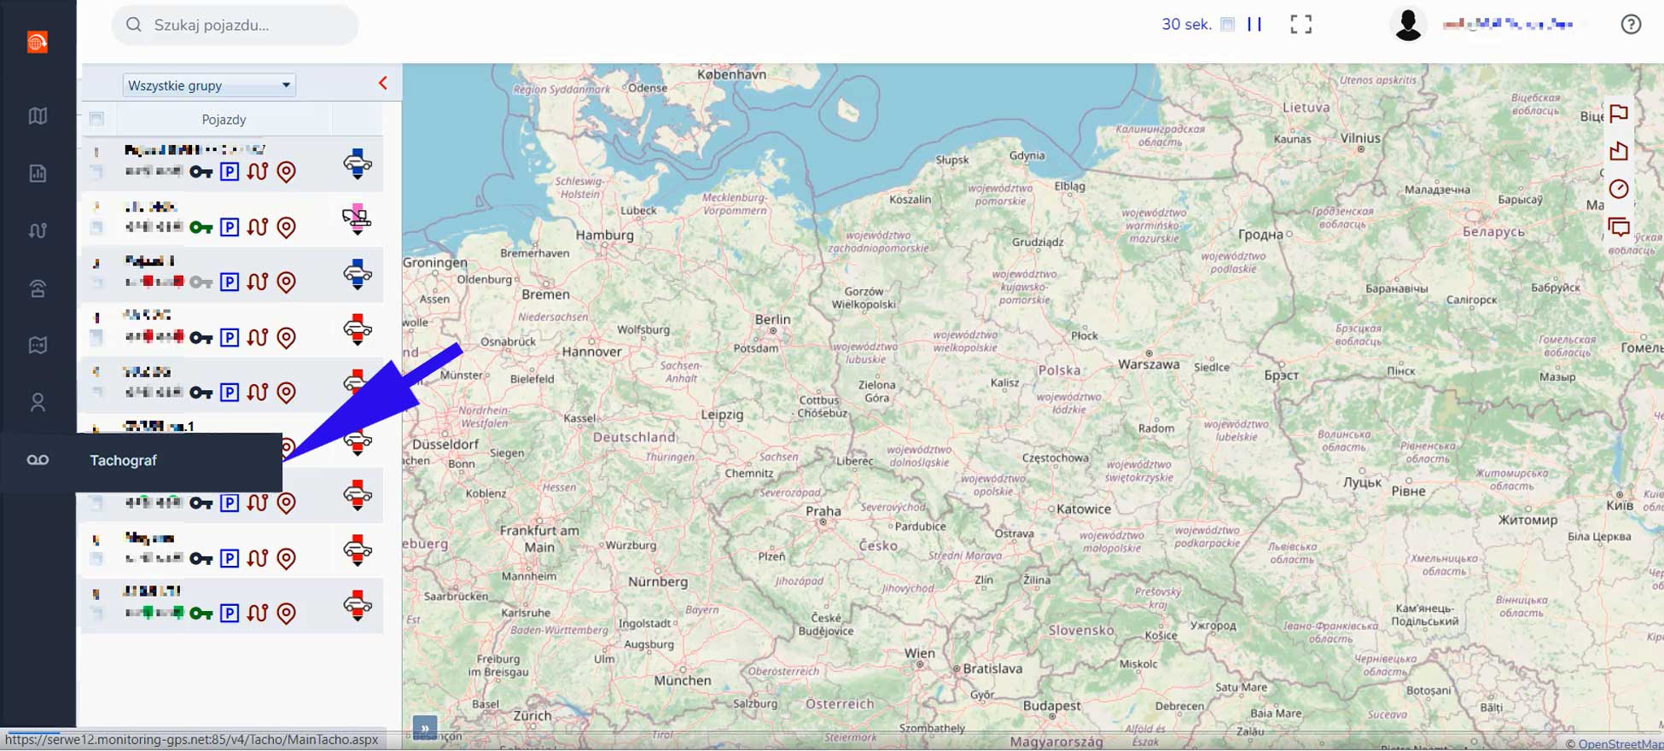Click the parking P icon in top vehicle row

pos(230,172)
